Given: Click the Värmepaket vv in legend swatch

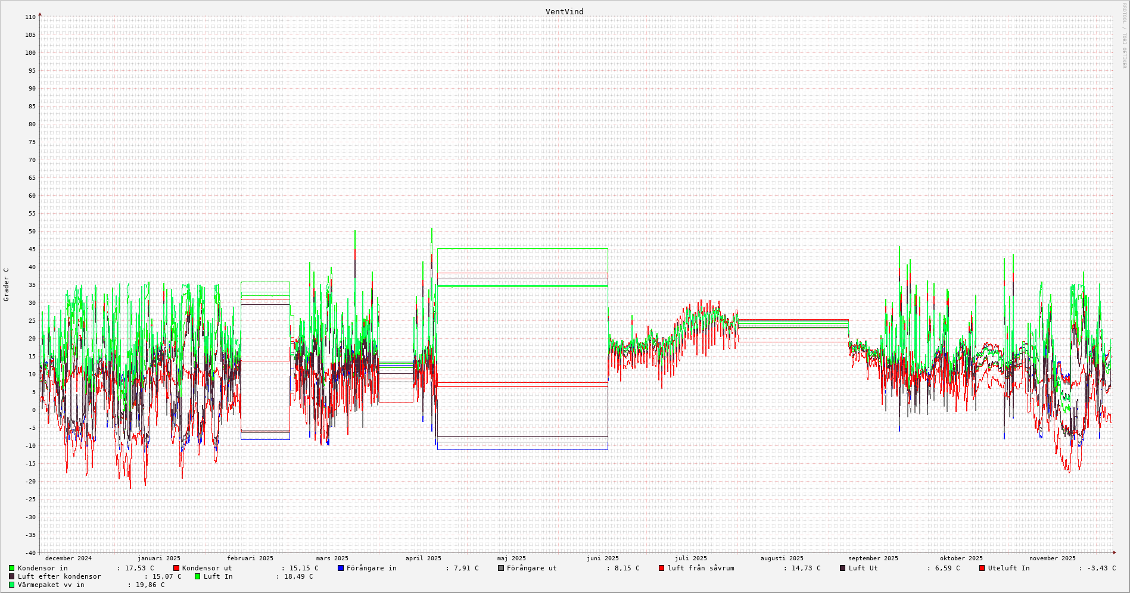Looking at the screenshot, I should tap(11, 585).
